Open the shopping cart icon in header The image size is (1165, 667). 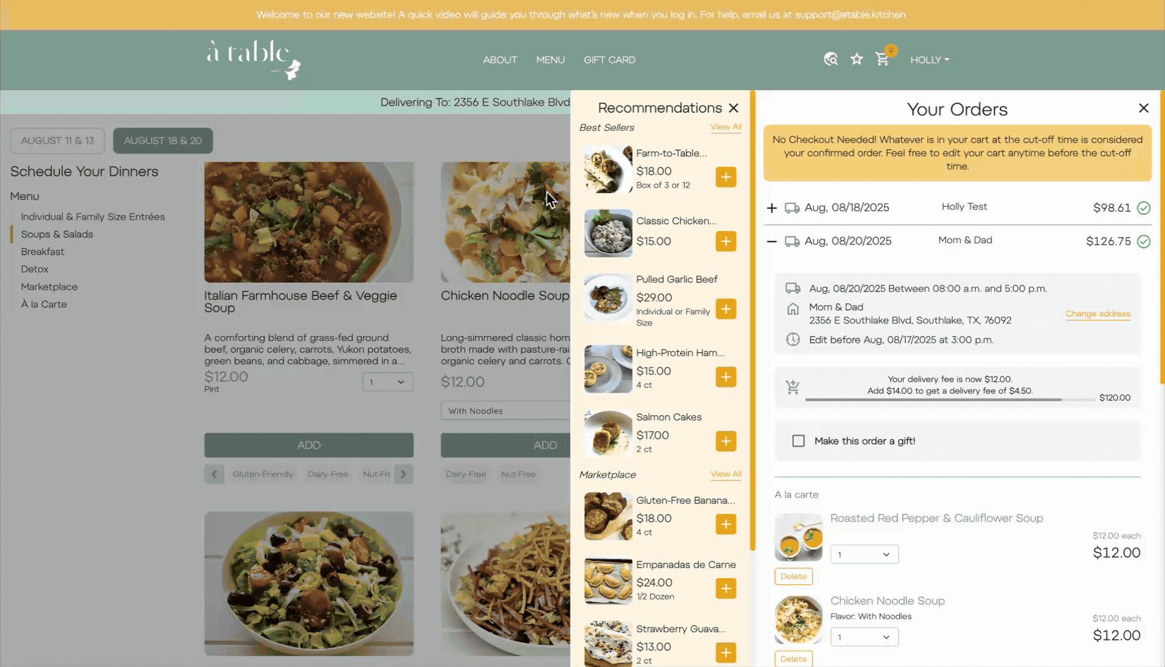click(x=882, y=59)
